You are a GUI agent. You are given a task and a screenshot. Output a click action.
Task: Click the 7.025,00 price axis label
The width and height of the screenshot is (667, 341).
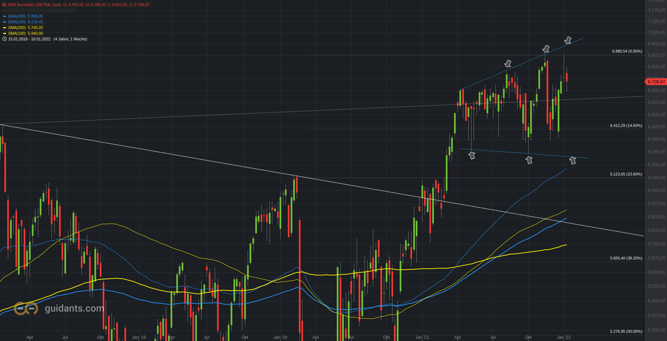[x=656, y=33]
